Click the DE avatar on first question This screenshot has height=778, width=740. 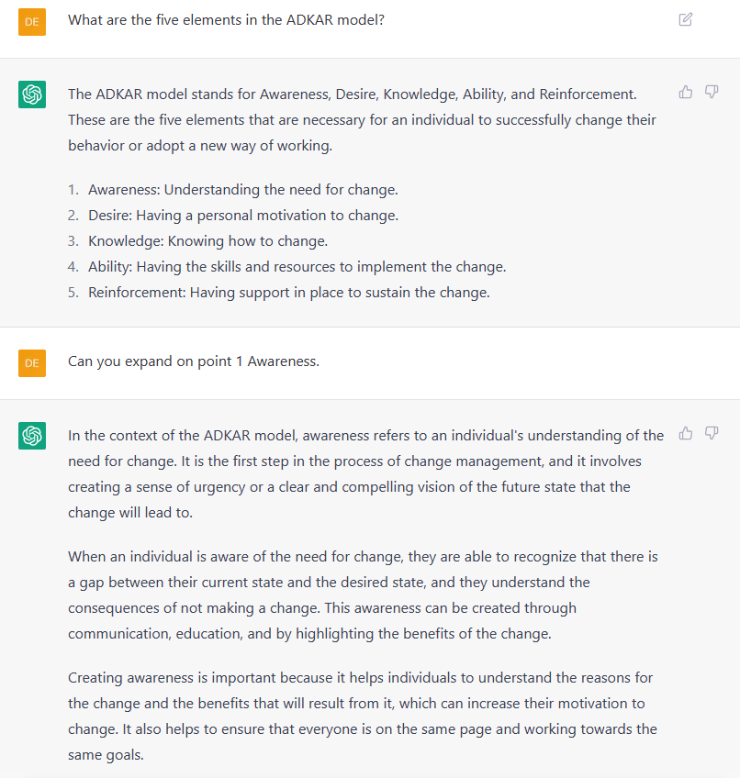pyautogui.click(x=32, y=22)
